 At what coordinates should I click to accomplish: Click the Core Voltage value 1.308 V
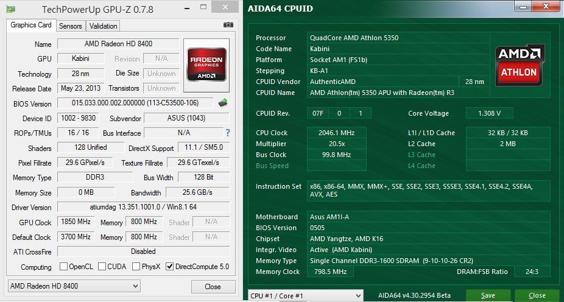pos(489,113)
